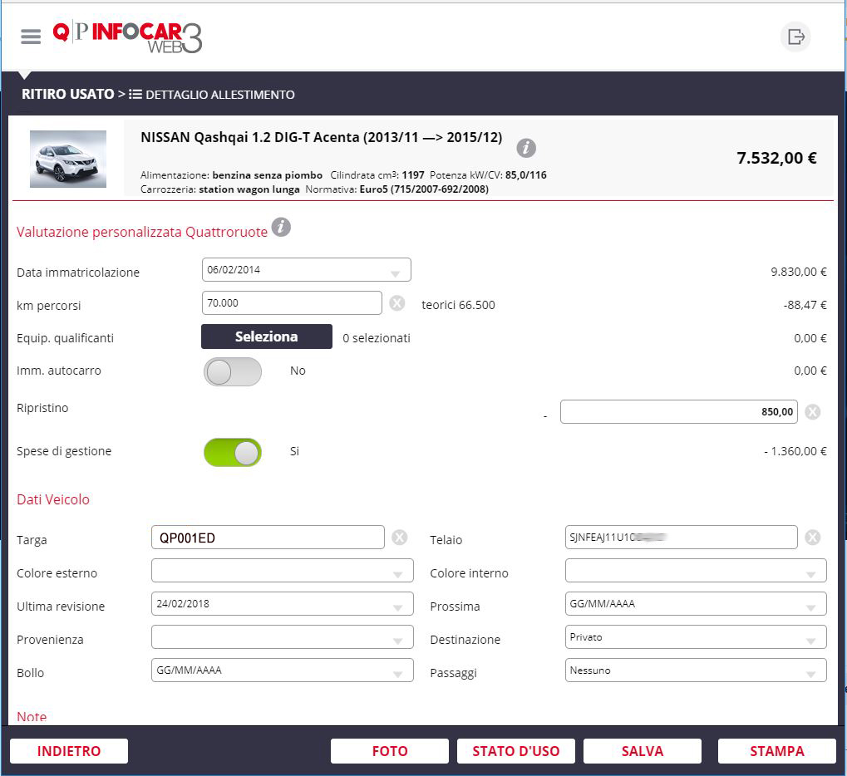Click the Indietro button
Image resolution: width=847 pixels, height=776 pixels.
coord(69,751)
